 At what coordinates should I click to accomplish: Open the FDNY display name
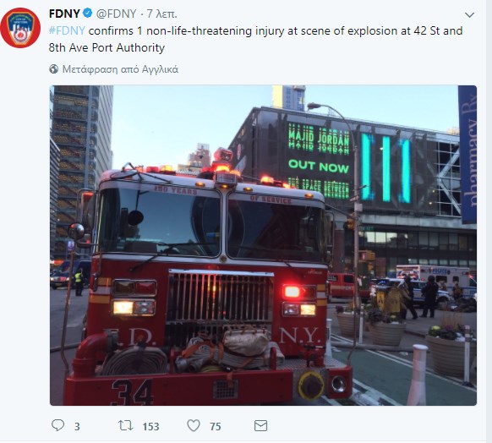coord(64,14)
